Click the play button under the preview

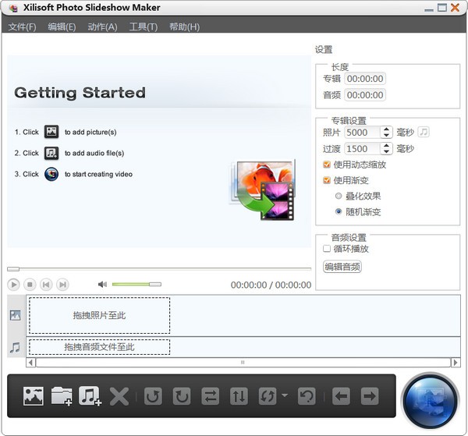(14, 285)
